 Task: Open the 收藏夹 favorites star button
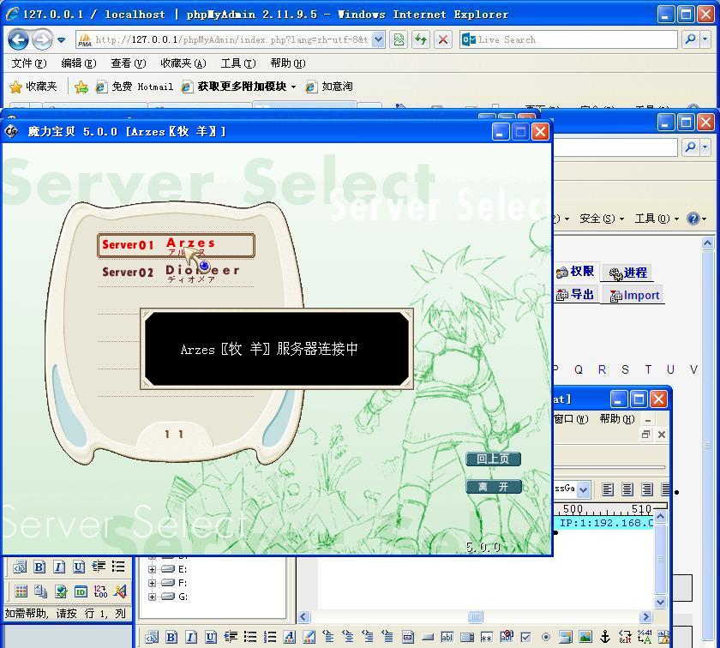33,87
